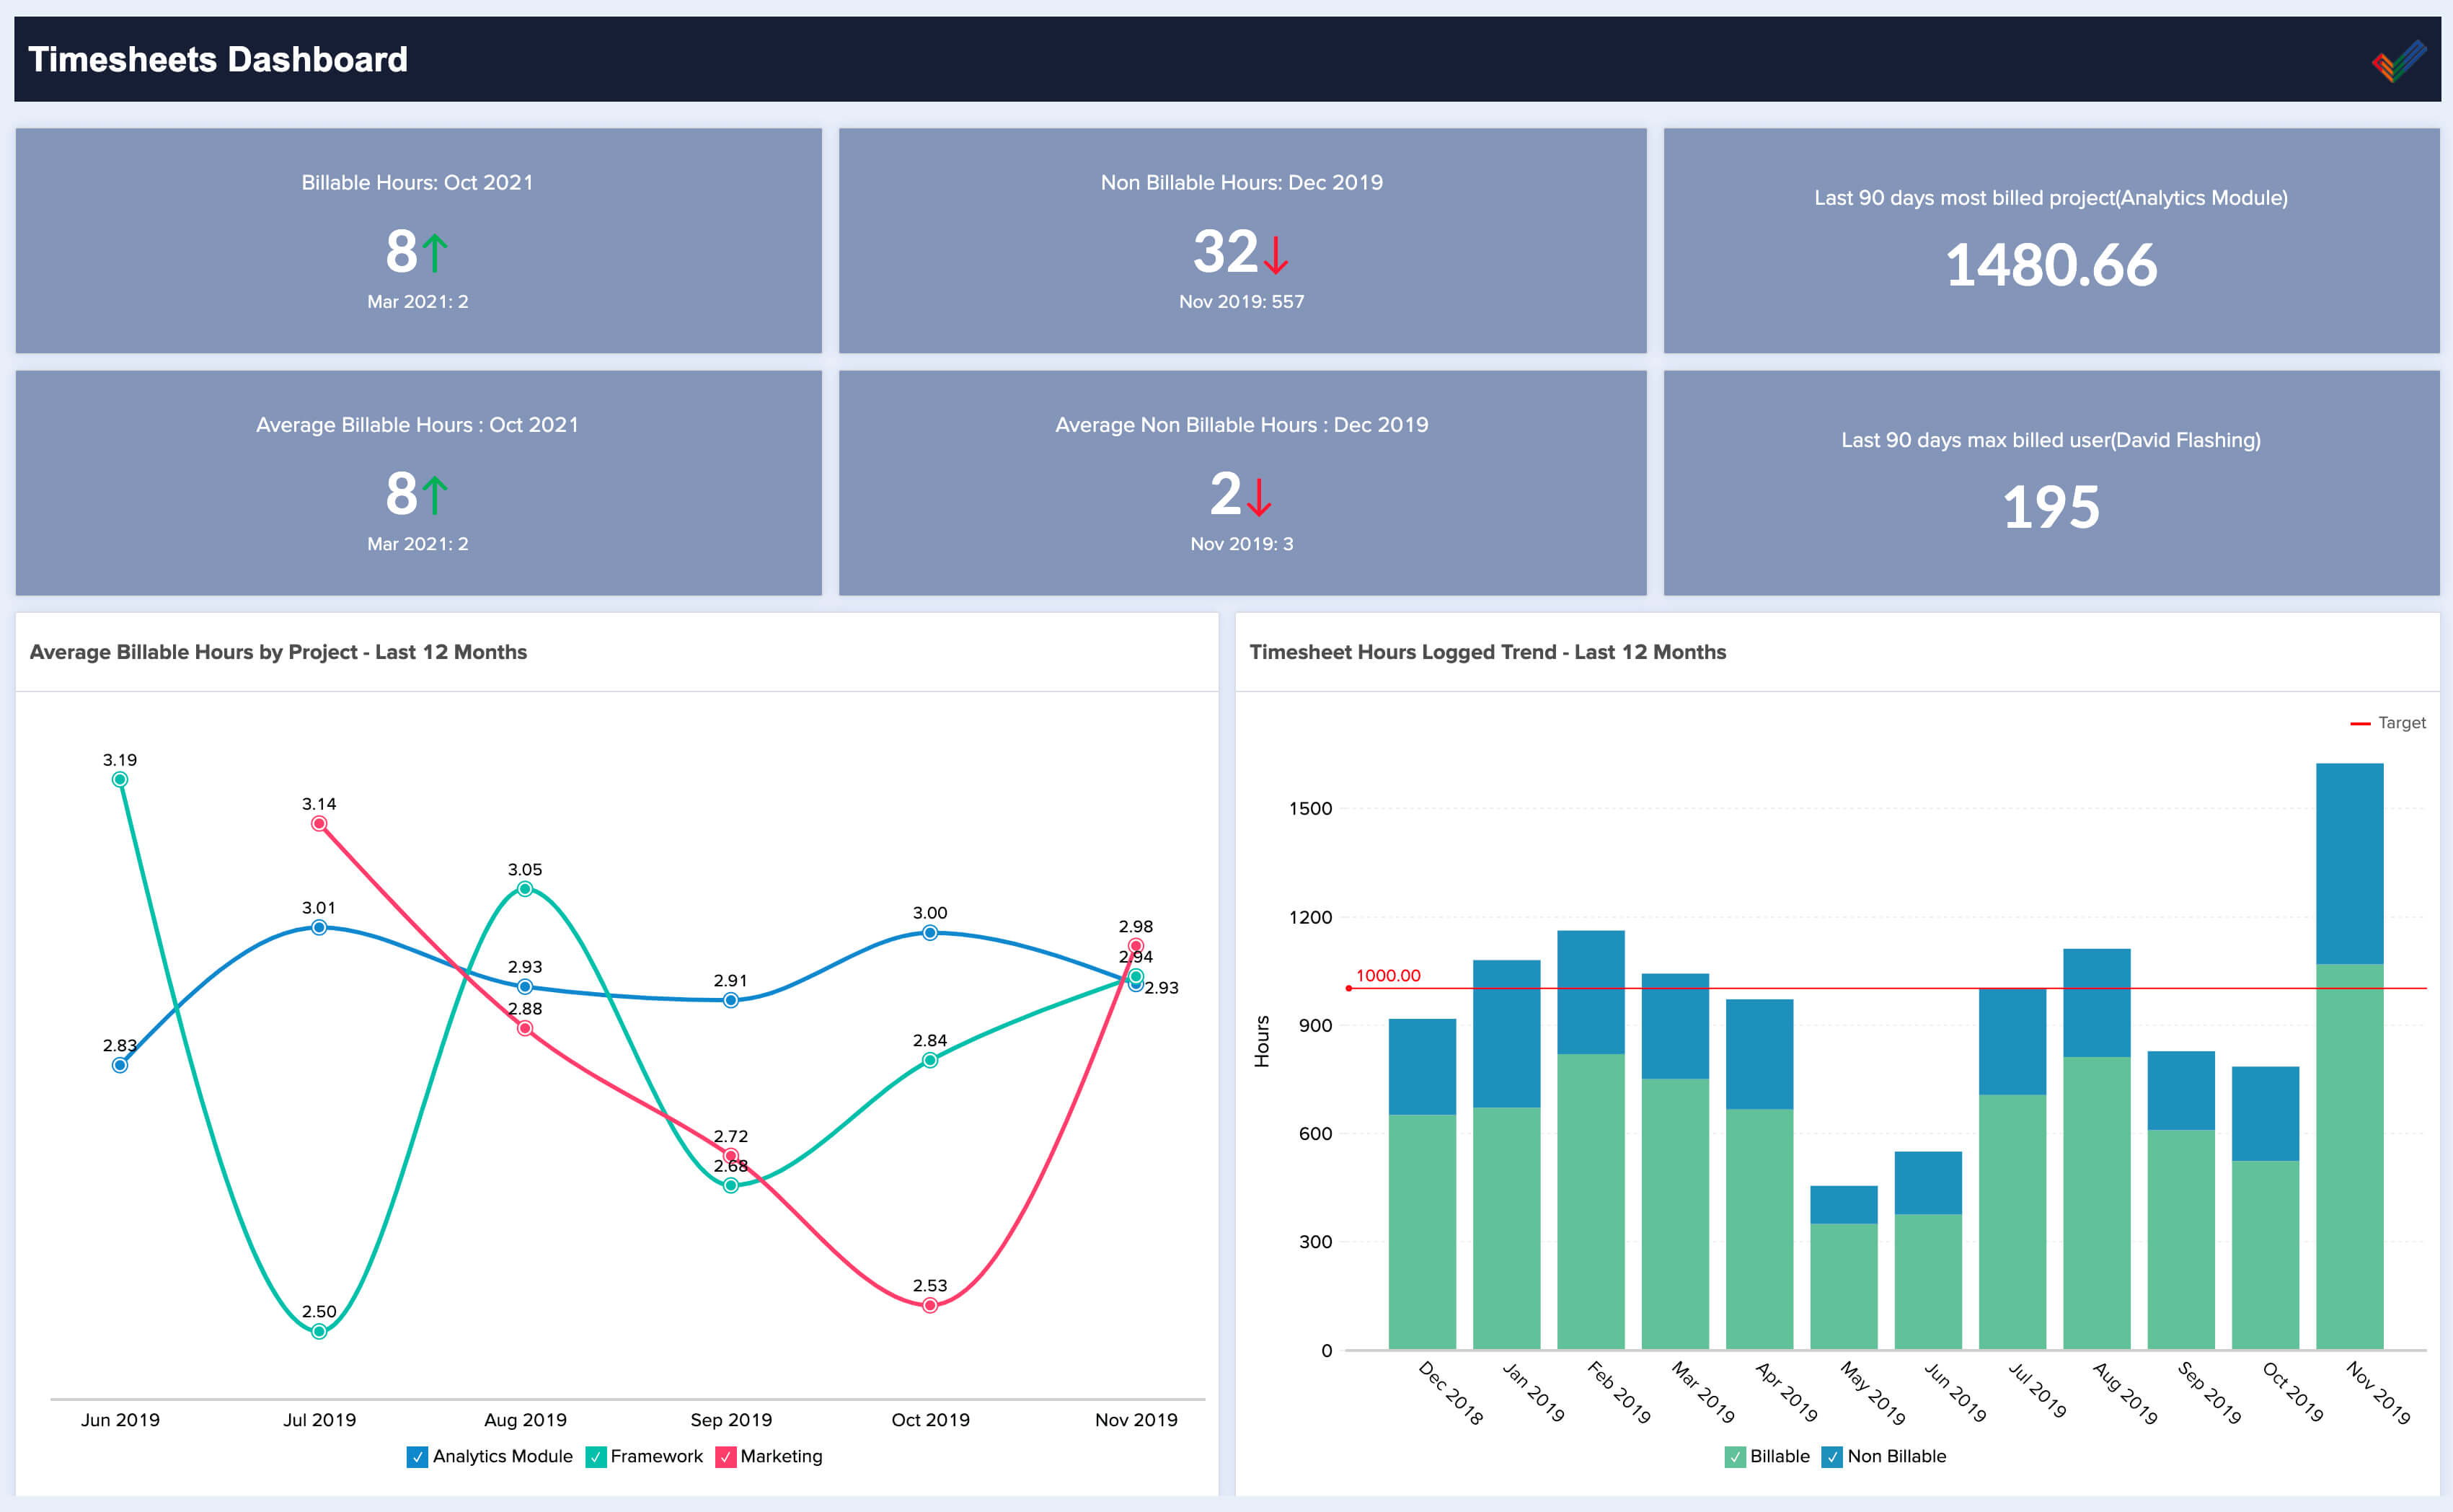Open Last 90 days max billed user card
The height and width of the screenshot is (1512, 2453).
pos(2050,483)
